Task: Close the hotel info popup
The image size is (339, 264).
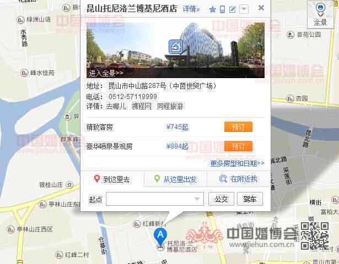Action: 261,8
